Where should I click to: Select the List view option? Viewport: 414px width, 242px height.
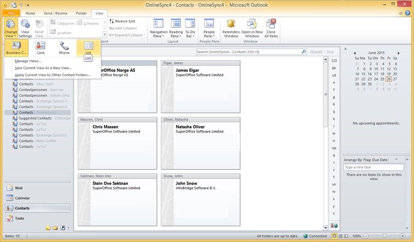pos(88,48)
